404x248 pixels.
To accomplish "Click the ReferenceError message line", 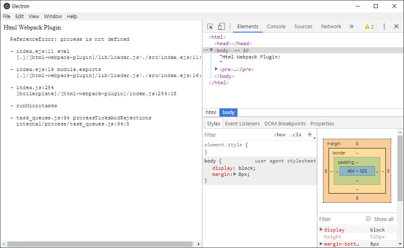I will (x=70, y=39).
